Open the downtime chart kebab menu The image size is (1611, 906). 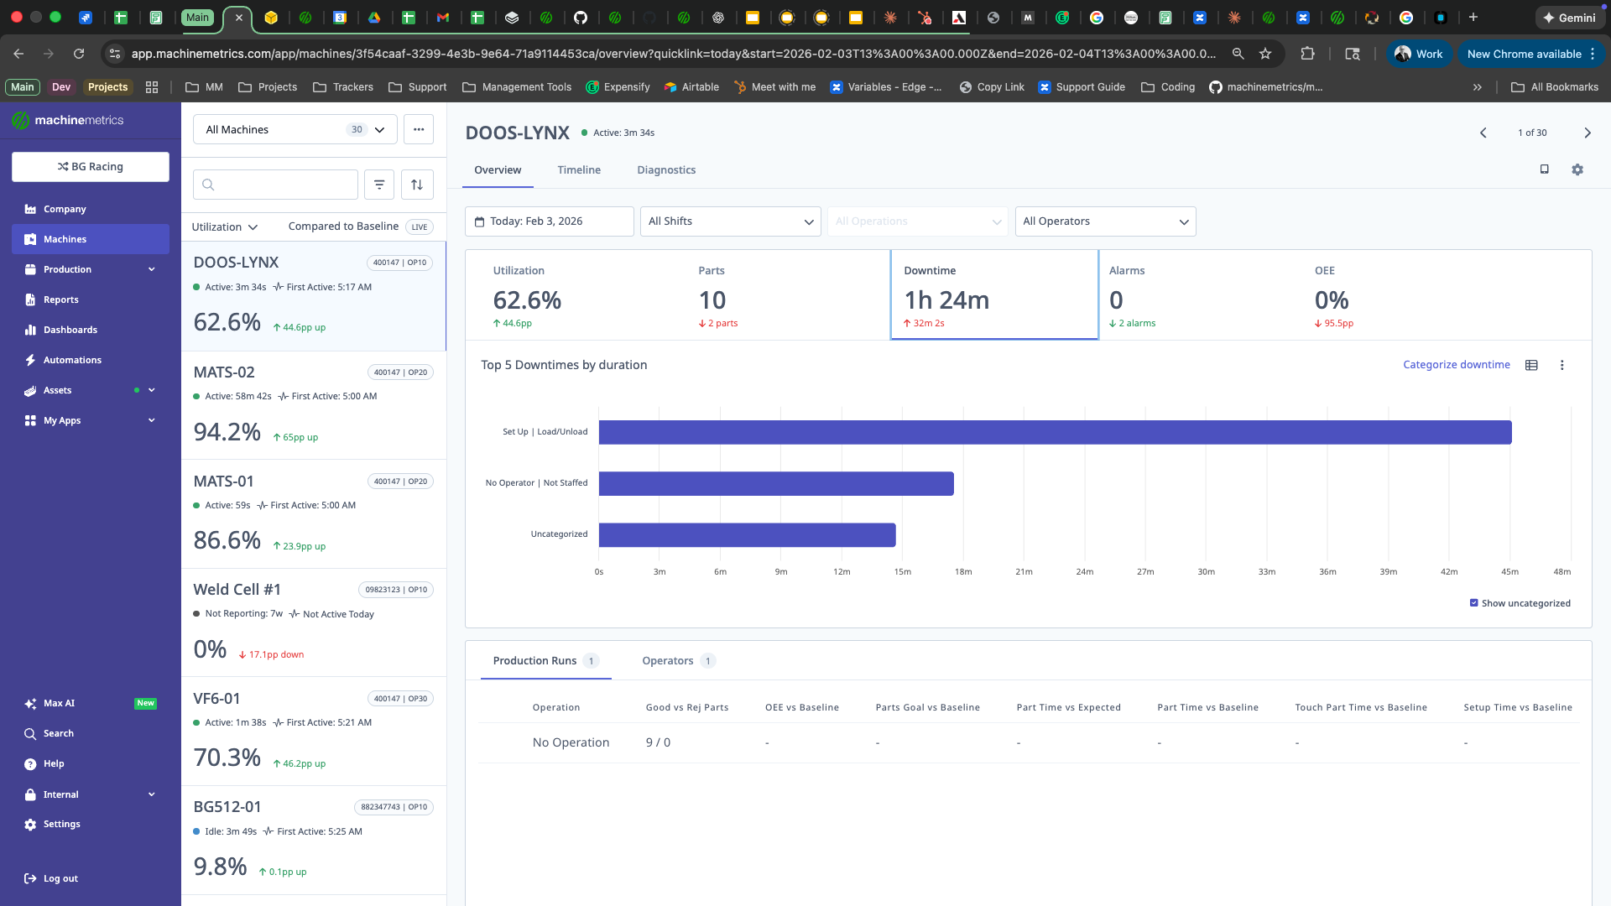click(1561, 365)
